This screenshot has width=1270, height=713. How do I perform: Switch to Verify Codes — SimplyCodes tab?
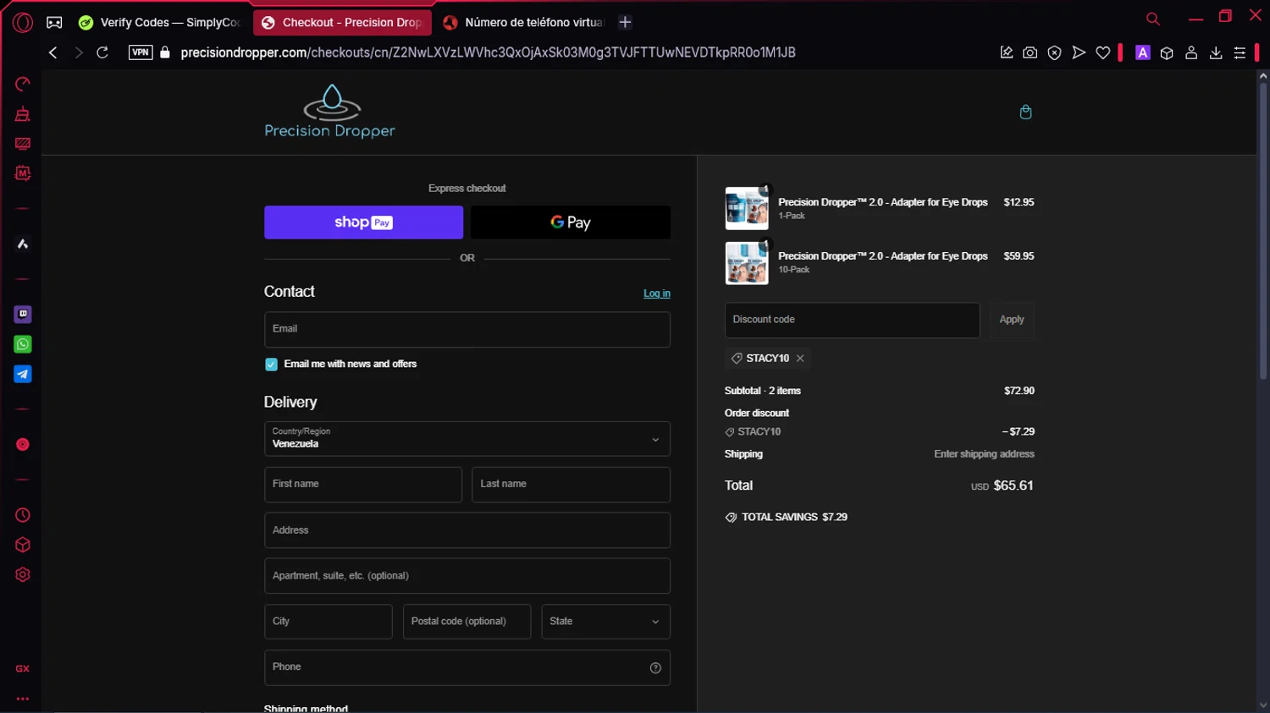click(x=160, y=23)
